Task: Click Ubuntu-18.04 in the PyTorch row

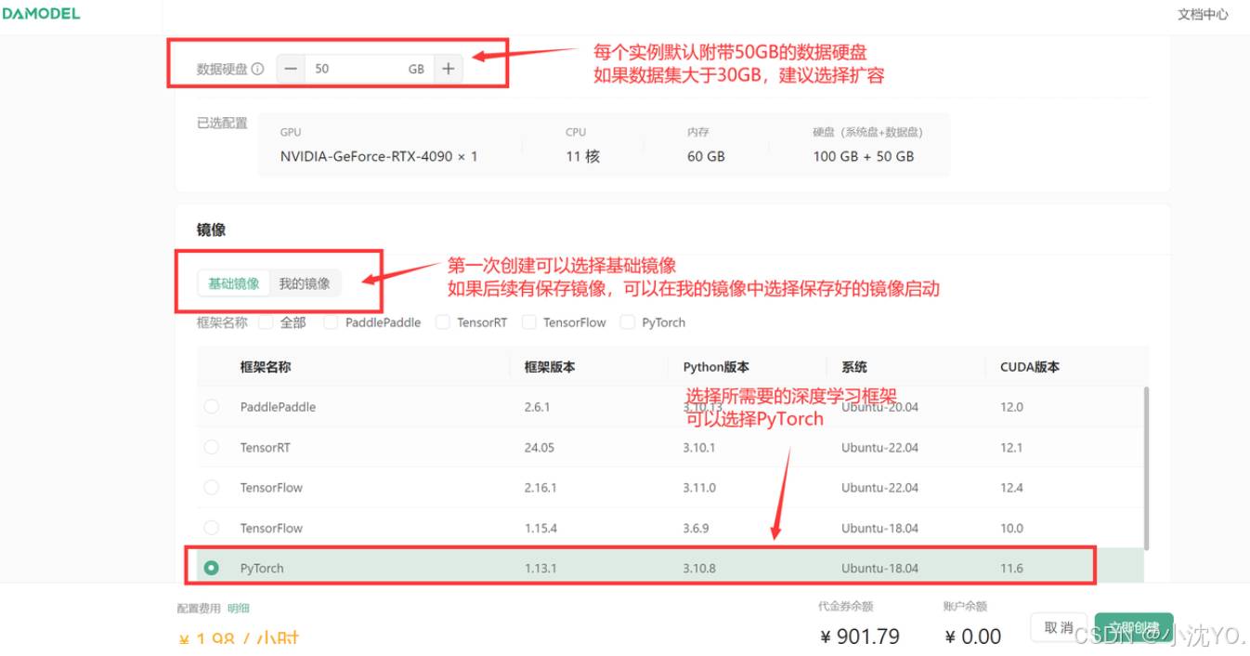Action: pos(879,568)
